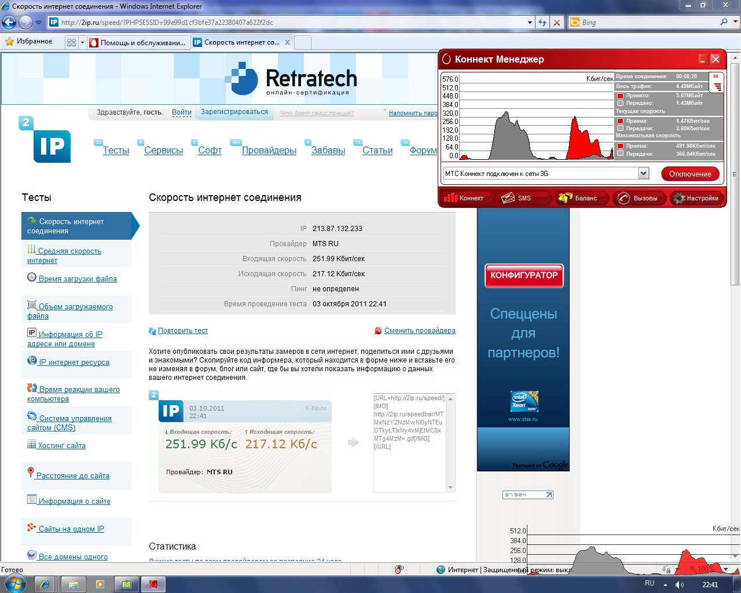This screenshot has height=593, width=741.
Task: Click the volume speaker tray icon
Action: [x=680, y=585]
